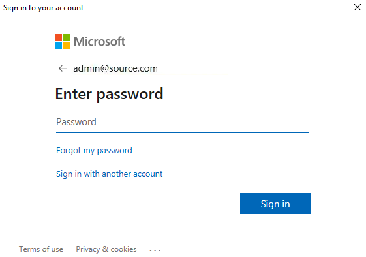Viewport: 366px width, 257px height.
Task: Click the red square of the Microsoft logo
Action: pos(58,37)
